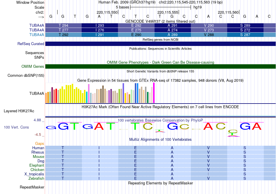Select the S 287 codon box
The width and height of the screenshot is (276, 194).
click(245, 35)
